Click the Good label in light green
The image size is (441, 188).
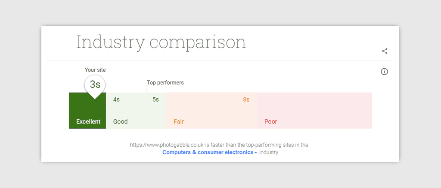121,121
